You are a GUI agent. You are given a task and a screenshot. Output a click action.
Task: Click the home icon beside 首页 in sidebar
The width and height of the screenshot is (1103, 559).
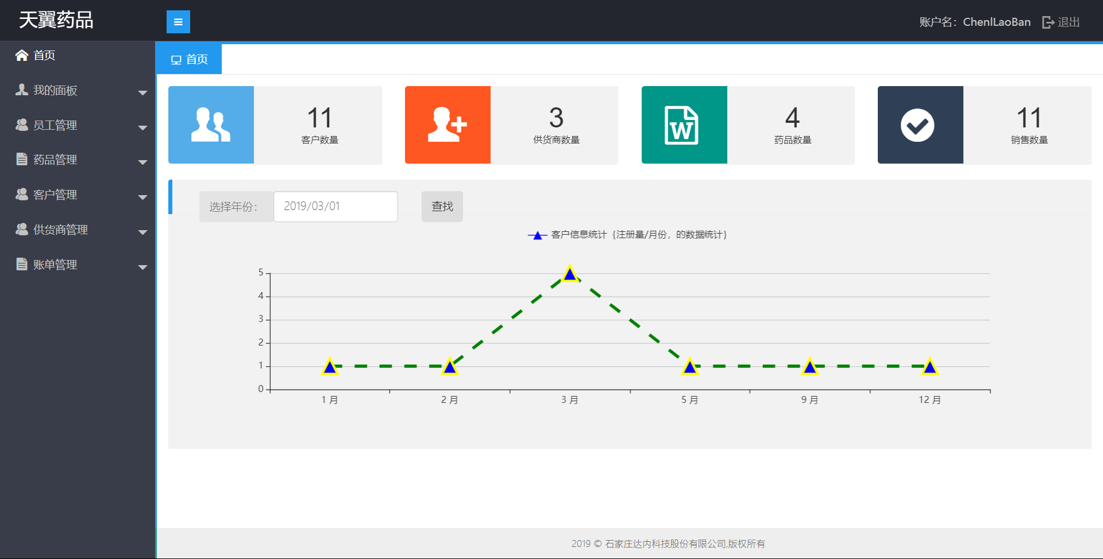click(22, 55)
